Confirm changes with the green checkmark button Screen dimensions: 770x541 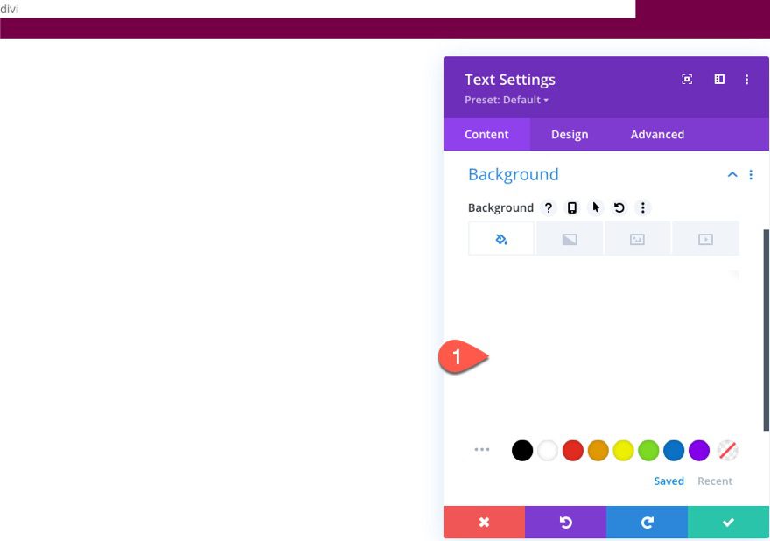coord(728,522)
